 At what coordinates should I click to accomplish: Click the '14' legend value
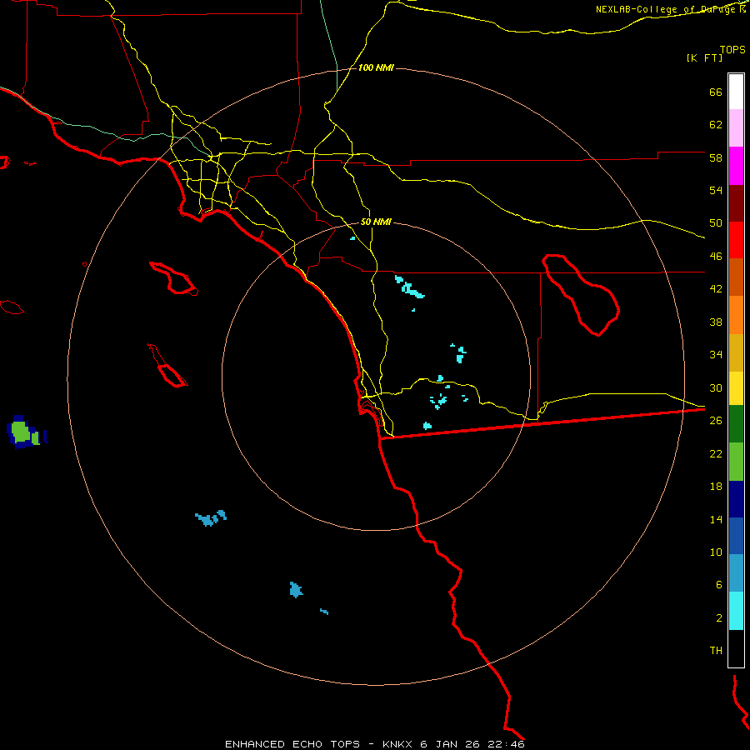(x=716, y=519)
